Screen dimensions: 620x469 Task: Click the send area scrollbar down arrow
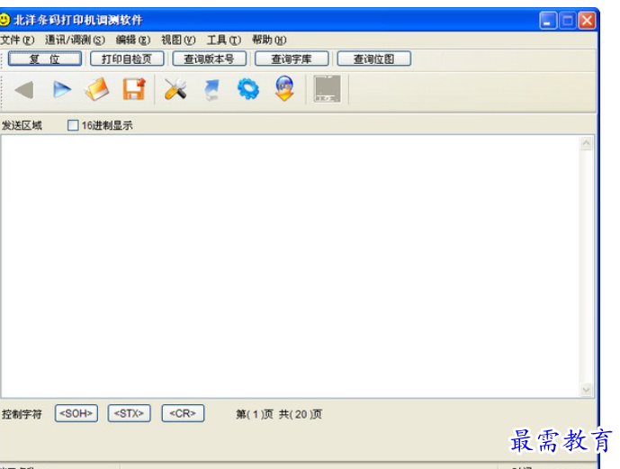tap(587, 390)
